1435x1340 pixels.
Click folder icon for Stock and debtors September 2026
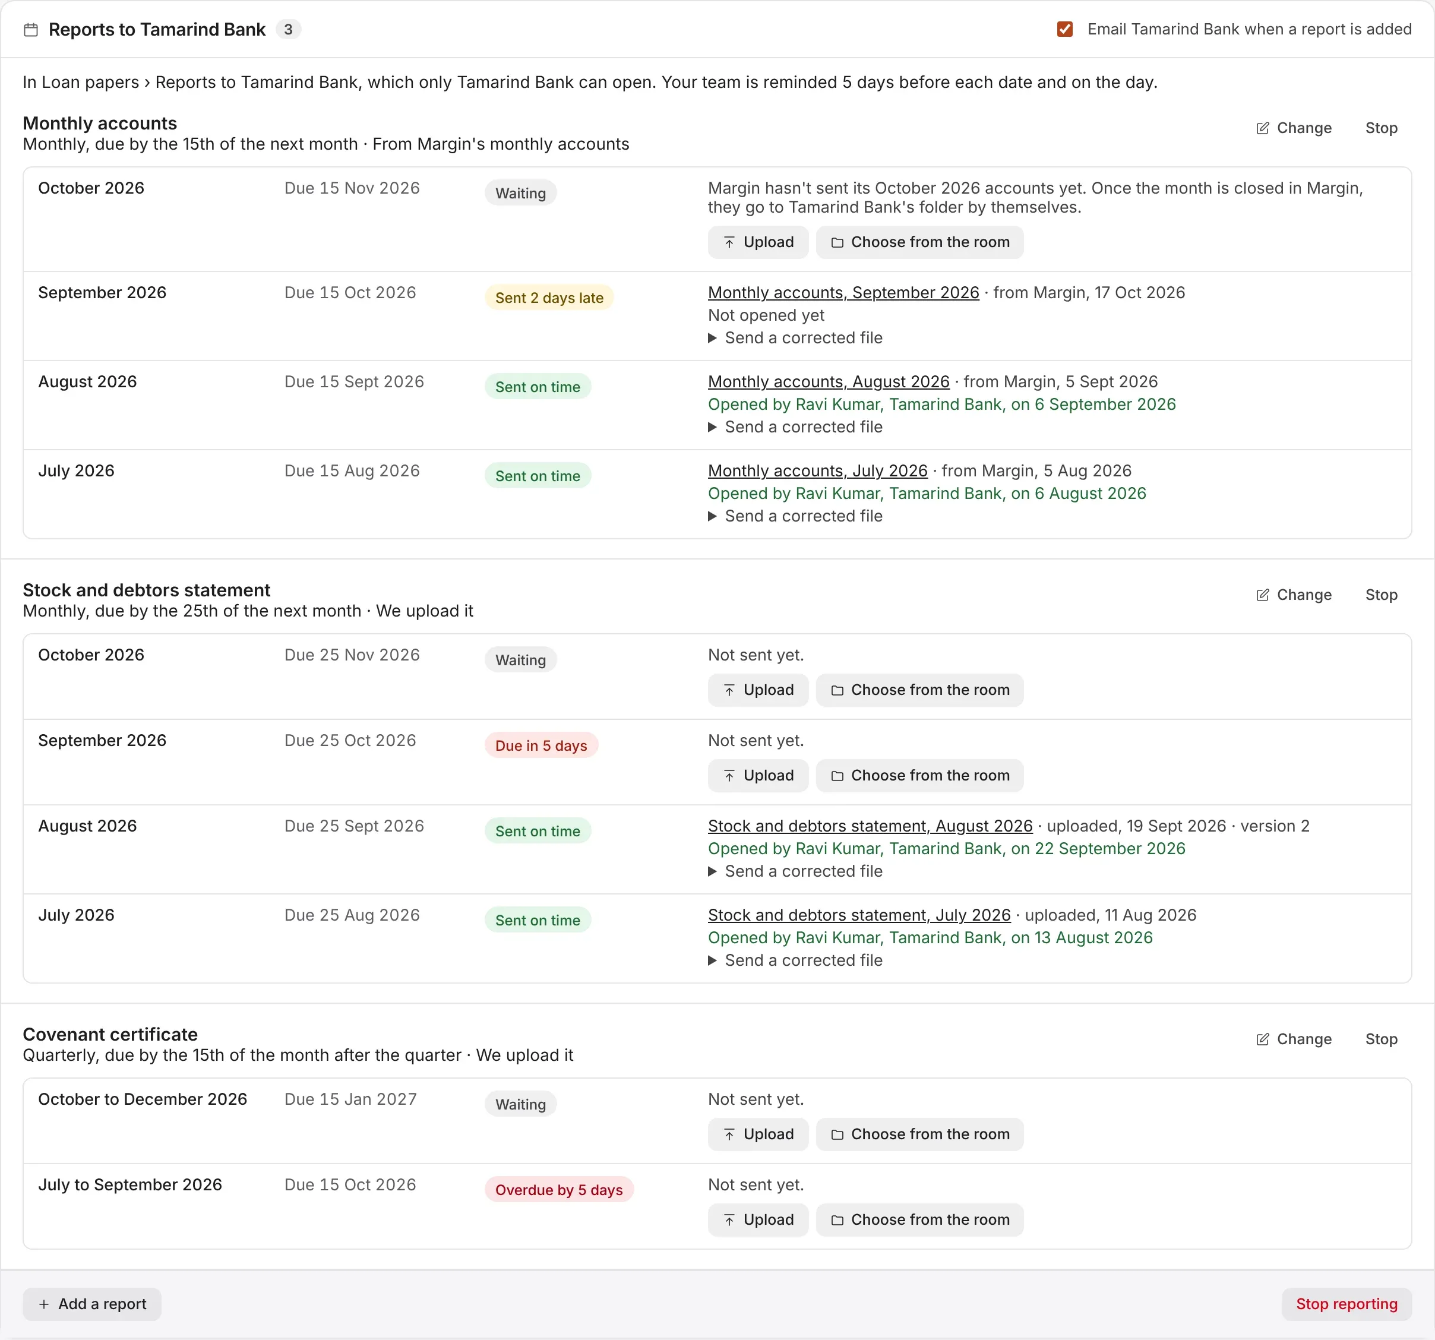tap(837, 776)
